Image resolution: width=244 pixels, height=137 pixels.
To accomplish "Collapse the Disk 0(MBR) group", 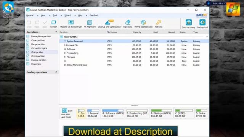I will 207,37.
